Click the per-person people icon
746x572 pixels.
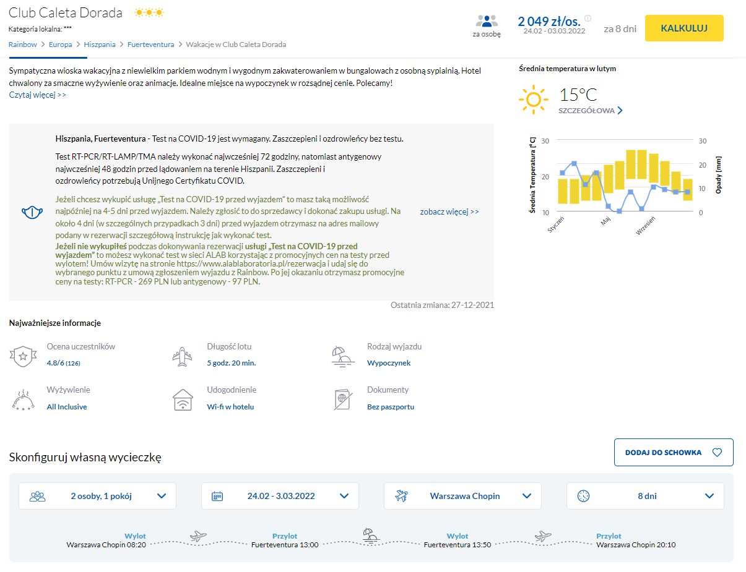[x=487, y=20]
